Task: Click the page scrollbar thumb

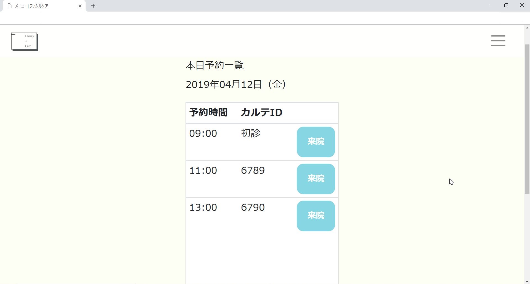Action: [x=527, y=119]
